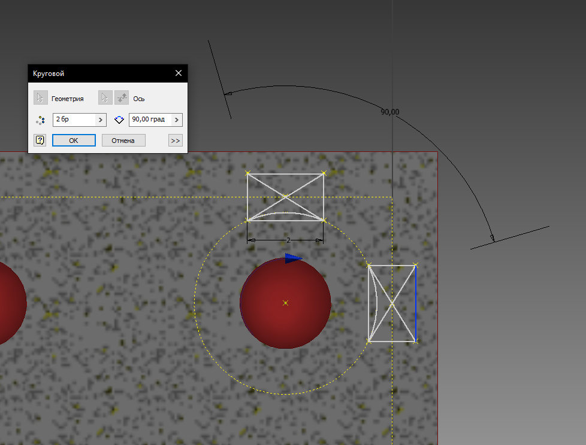Select the 90,00 angular dimension text
This screenshot has width=586, height=445.
click(x=390, y=112)
